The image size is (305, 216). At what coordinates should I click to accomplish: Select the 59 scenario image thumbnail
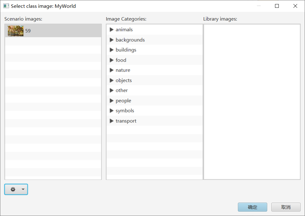16,31
